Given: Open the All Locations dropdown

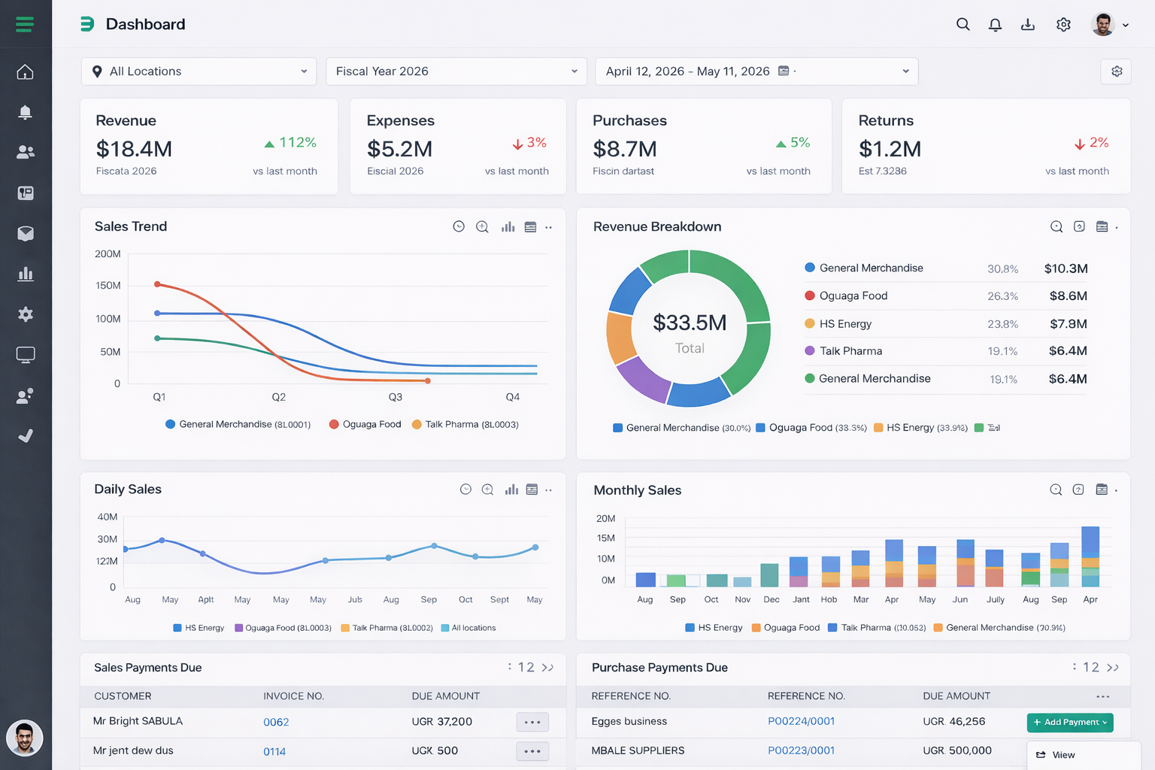Looking at the screenshot, I should [199, 71].
